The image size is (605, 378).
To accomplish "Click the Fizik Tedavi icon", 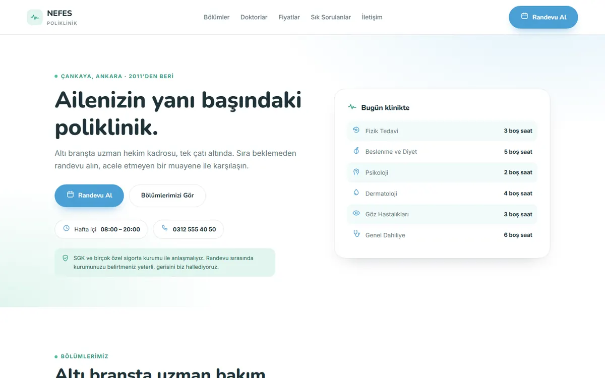I will pyautogui.click(x=356, y=130).
